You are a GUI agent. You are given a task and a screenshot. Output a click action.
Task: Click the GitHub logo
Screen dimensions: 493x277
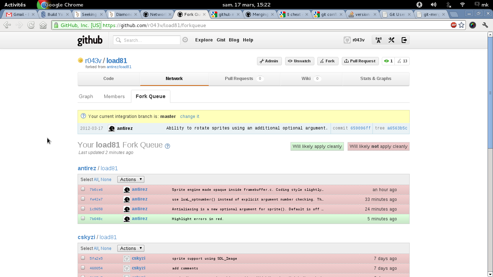(x=90, y=40)
